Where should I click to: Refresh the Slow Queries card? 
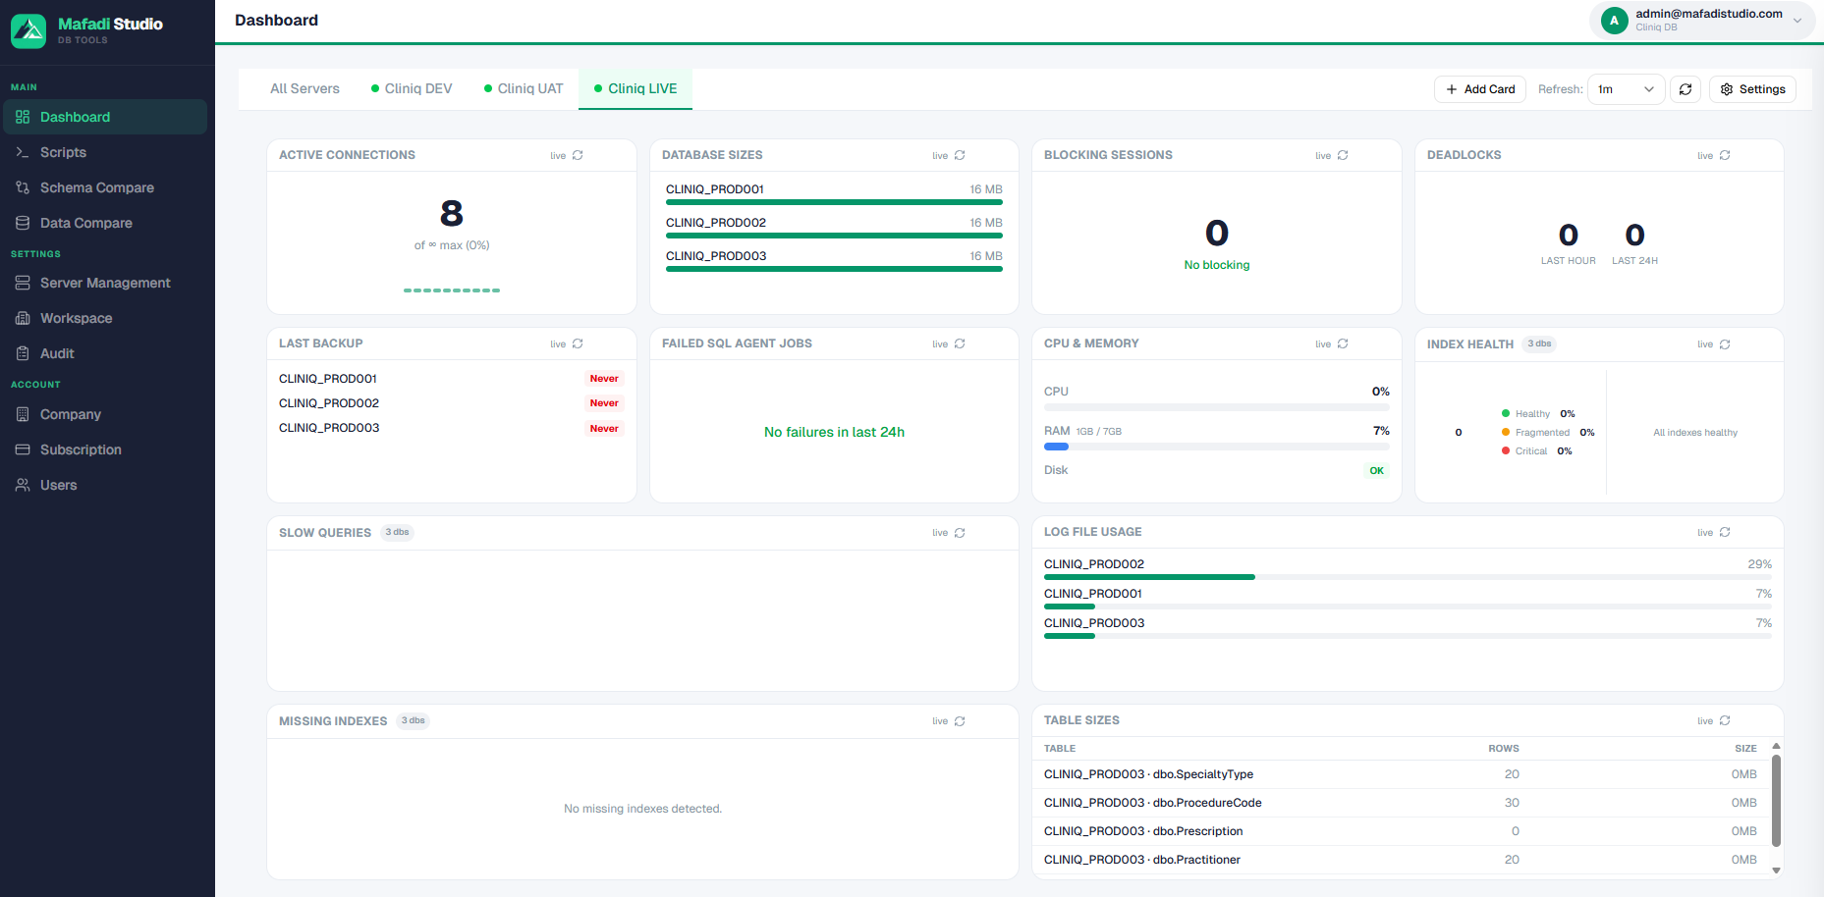pos(960,533)
